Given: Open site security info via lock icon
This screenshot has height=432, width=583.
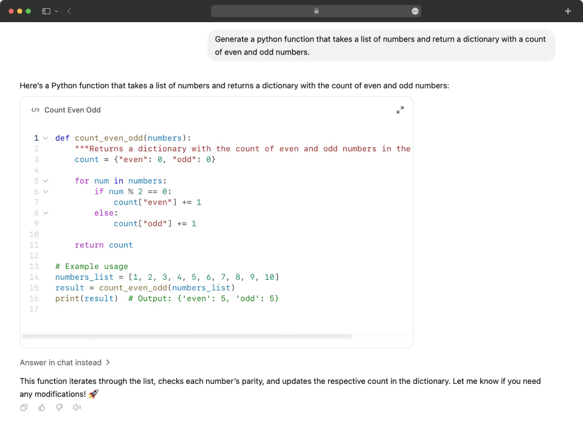Looking at the screenshot, I should [x=316, y=11].
